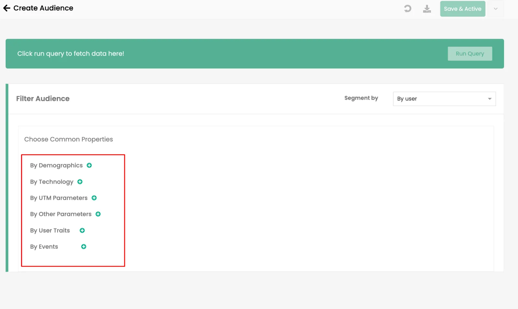Click the By Other Parameters label
Screen dimensions: 518x309
click(x=61, y=214)
